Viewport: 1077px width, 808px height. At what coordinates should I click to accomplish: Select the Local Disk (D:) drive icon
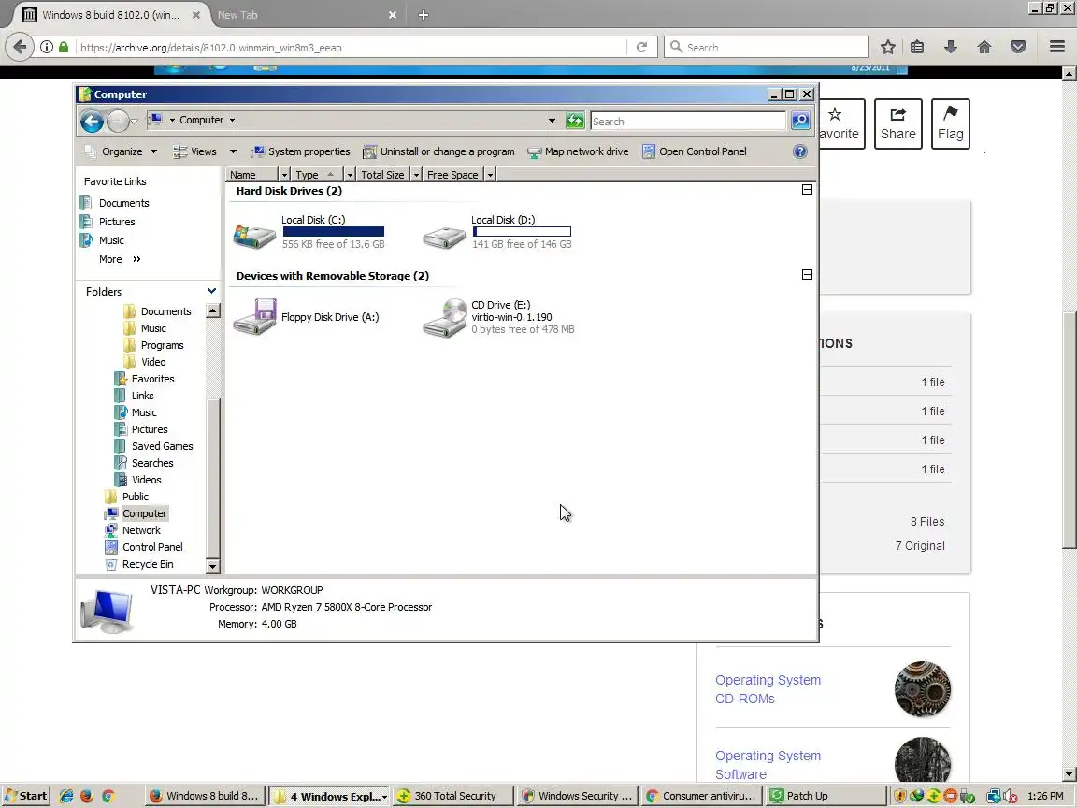[444, 235]
